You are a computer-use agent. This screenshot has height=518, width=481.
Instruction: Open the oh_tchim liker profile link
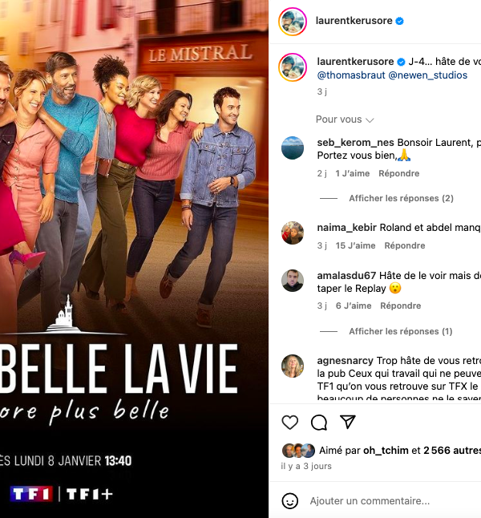click(386, 451)
